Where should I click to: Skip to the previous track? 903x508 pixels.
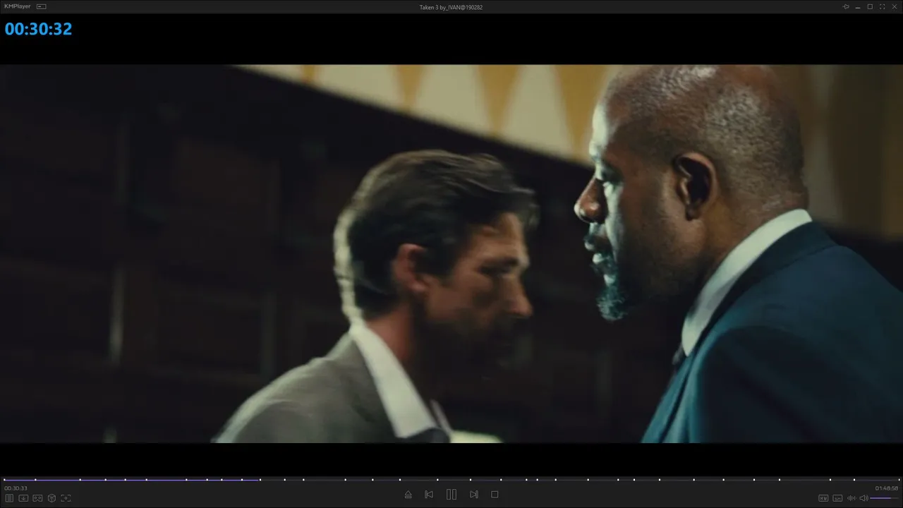coord(429,495)
